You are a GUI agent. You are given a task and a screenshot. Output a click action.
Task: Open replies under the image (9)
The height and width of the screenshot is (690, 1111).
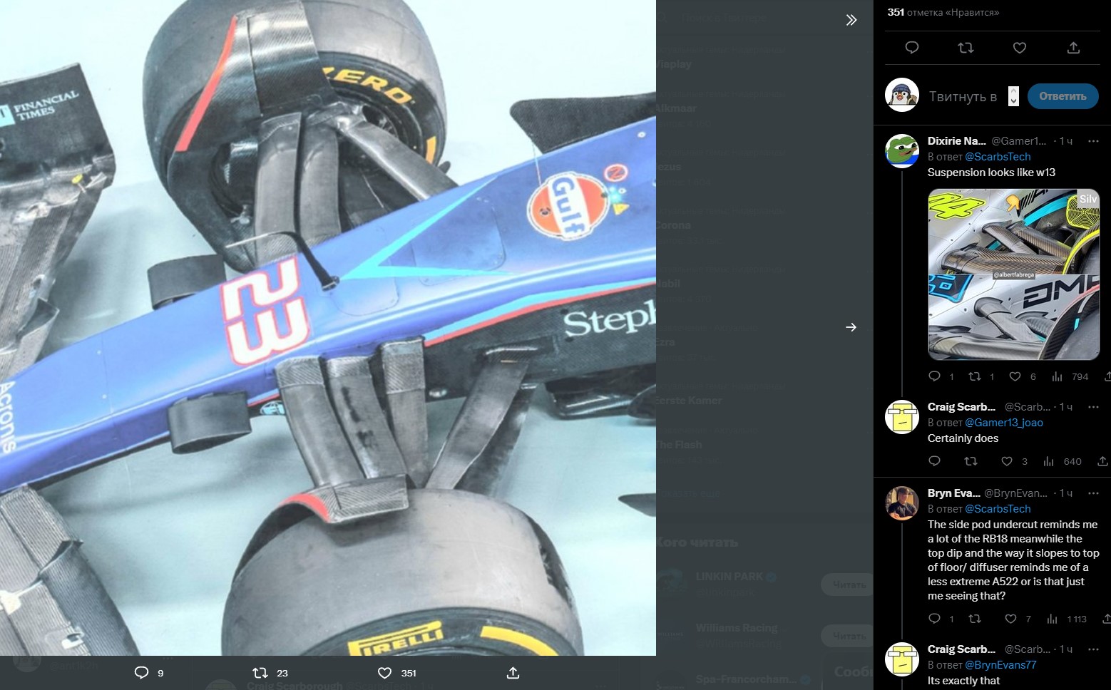(x=149, y=673)
